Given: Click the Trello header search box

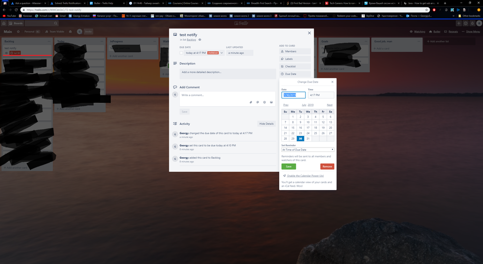Looking at the screenshot, I should [42, 23].
